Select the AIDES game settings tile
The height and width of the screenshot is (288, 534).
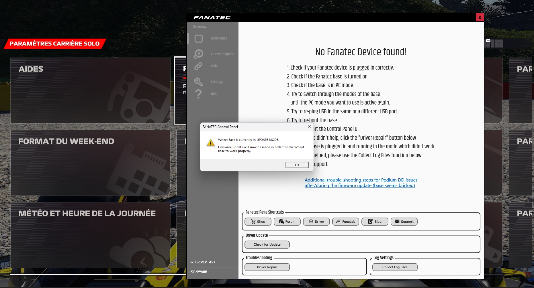(90, 91)
